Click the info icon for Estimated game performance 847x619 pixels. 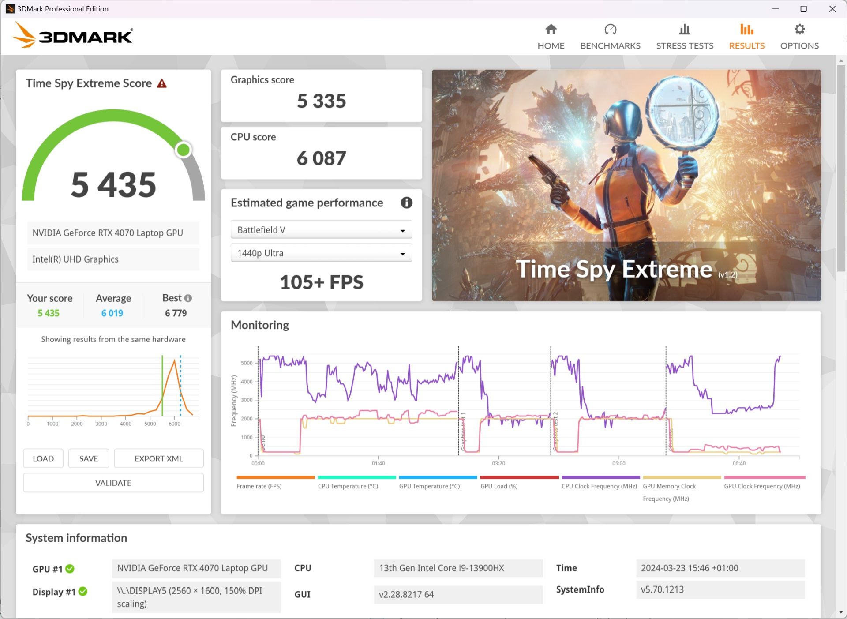pyautogui.click(x=406, y=203)
